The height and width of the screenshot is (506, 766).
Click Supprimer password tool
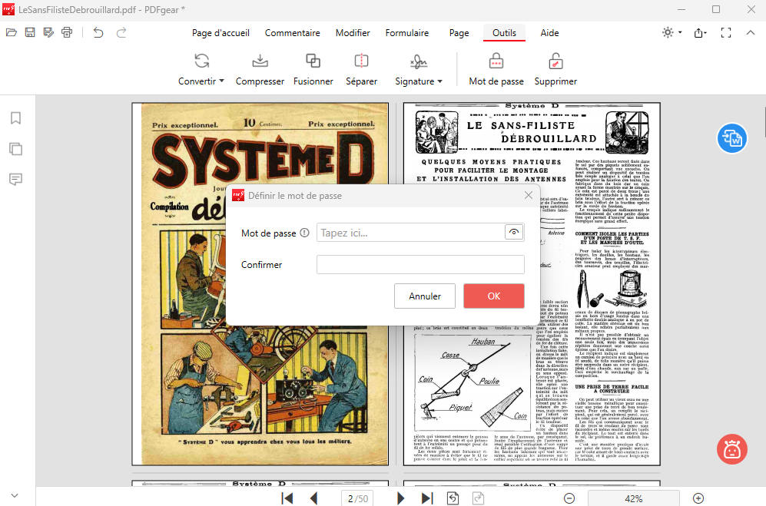point(555,69)
